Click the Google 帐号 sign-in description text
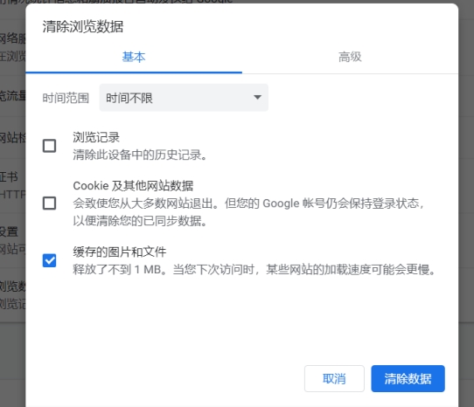The width and height of the screenshot is (474, 407). coord(248,212)
